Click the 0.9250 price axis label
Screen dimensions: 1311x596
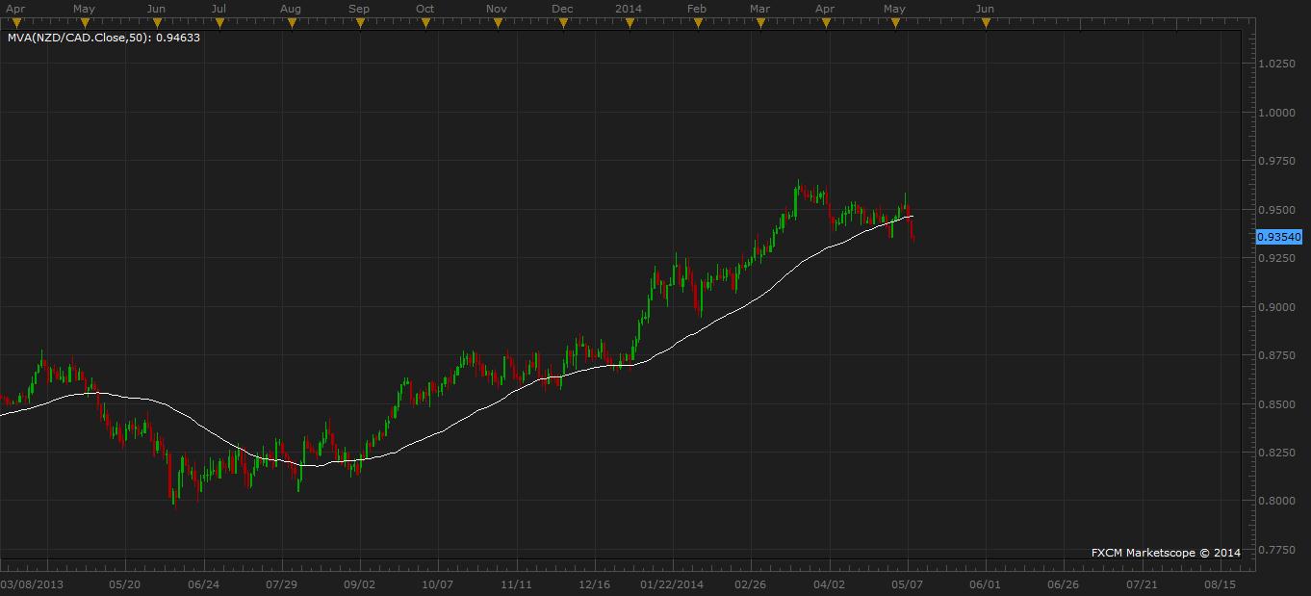pos(1276,258)
